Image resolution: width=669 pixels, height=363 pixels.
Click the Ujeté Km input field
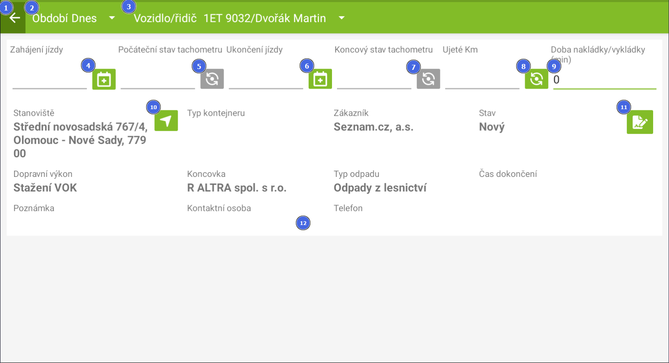pyautogui.click(x=482, y=81)
